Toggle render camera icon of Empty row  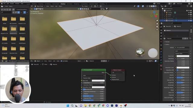click(x=191, y=15)
